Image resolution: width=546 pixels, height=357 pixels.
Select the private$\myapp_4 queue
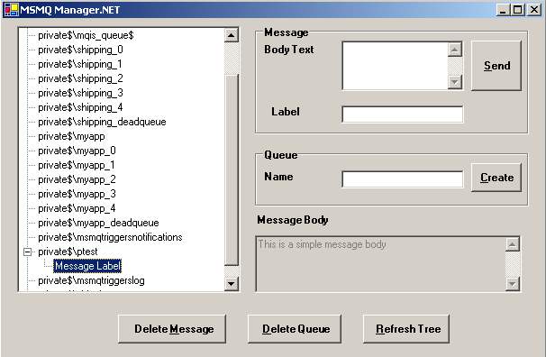point(77,208)
